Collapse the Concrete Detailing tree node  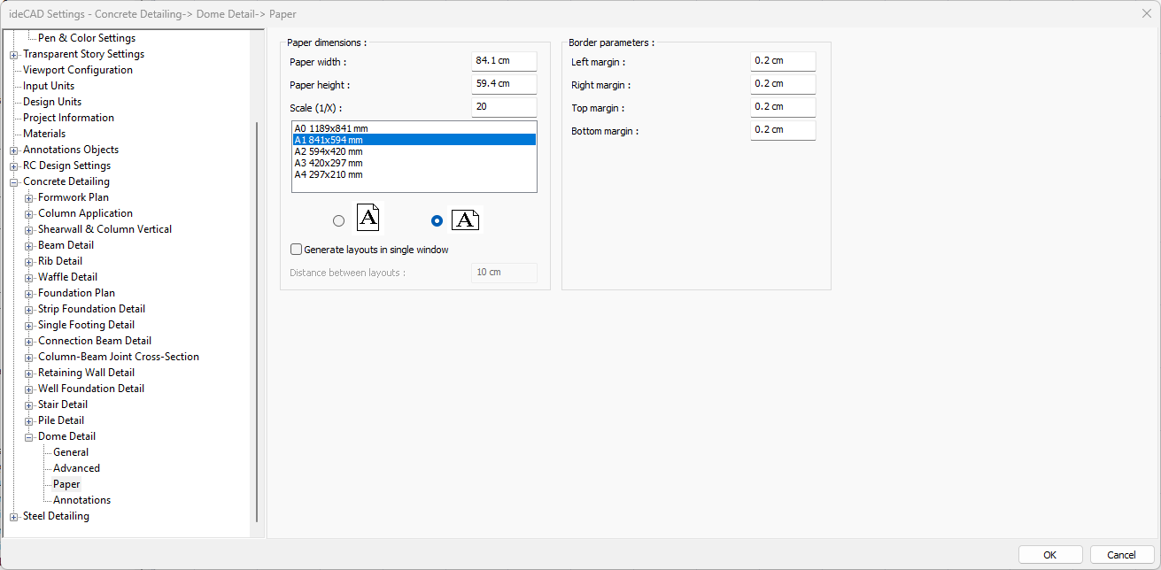point(14,181)
